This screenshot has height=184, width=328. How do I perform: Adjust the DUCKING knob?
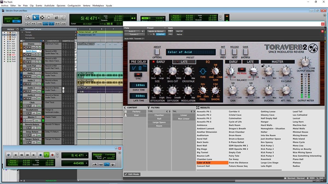[268, 90]
